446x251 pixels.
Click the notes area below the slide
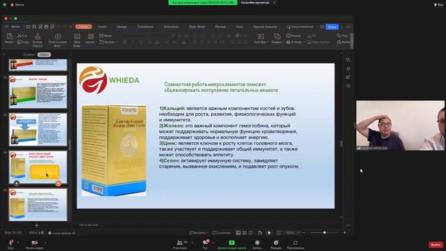[206, 225]
